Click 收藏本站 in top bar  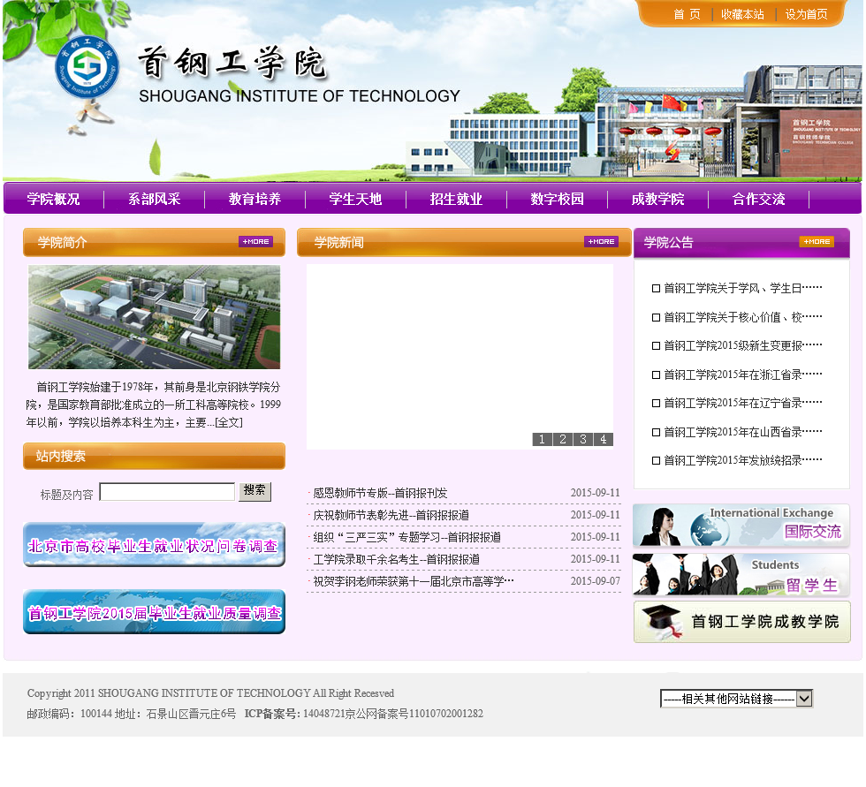(742, 14)
